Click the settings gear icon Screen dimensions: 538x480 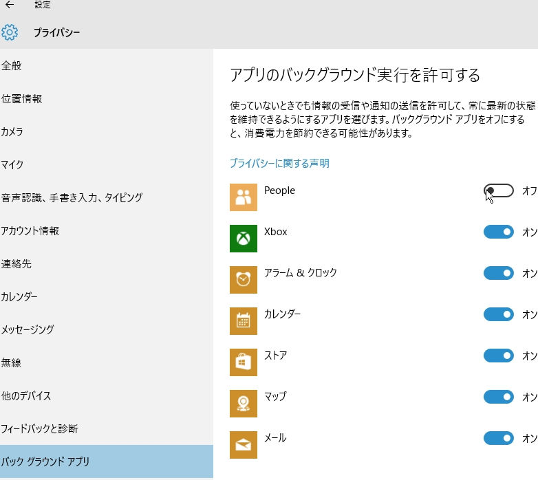(10, 32)
